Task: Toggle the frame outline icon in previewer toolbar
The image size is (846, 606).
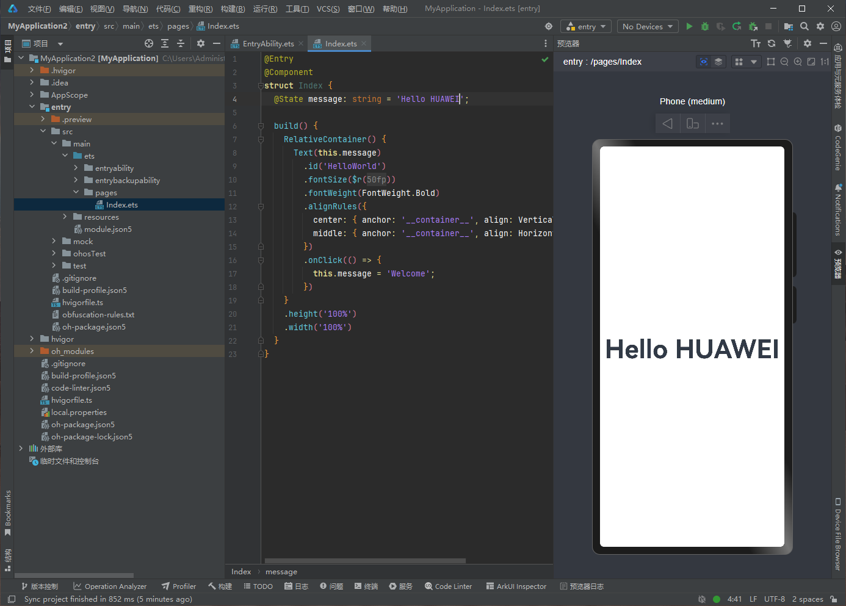Action: (x=771, y=62)
